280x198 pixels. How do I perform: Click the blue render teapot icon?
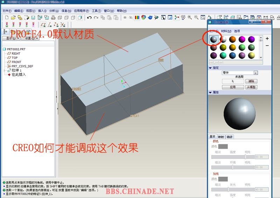[150, 17]
